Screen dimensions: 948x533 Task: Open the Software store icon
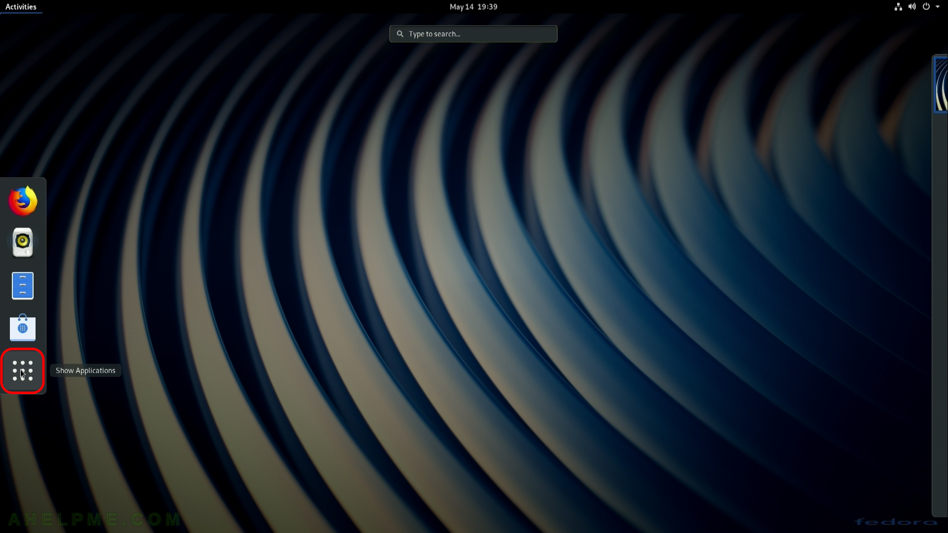(23, 328)
